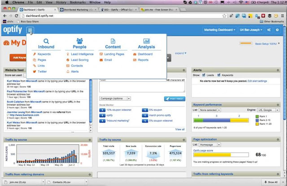This screenshot has width=287, height=186.
Task: Click the Optify page score progress bar
Action: click(221, 155)
